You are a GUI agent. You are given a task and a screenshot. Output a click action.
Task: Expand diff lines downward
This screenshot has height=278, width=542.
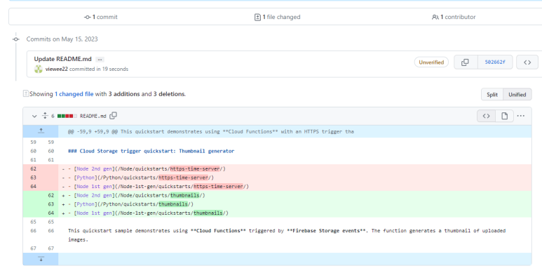click(41, 259)
